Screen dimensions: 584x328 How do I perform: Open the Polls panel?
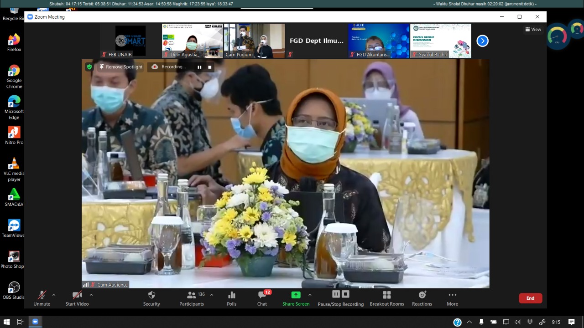point(231,295)
